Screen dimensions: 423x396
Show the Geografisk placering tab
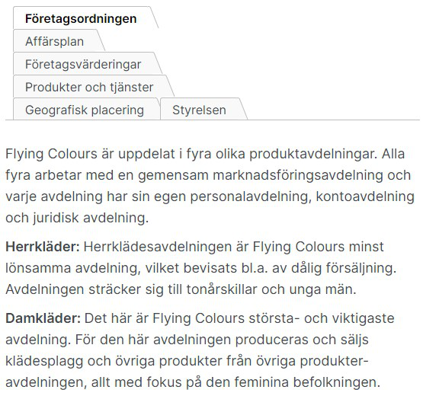(x=85, y=110)
